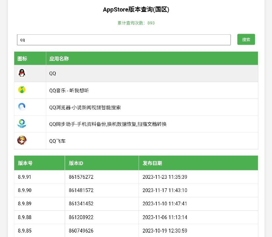Select the QQ音乐 green icon
Screen dimensions: 272x237
[21, 90]
